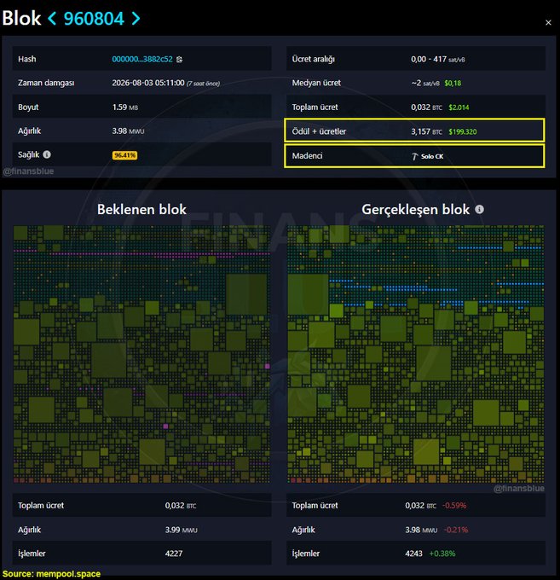Screen dimensions: 560x580
Task: Select the +0.38% transactions difference
Action: click(442, 554)
